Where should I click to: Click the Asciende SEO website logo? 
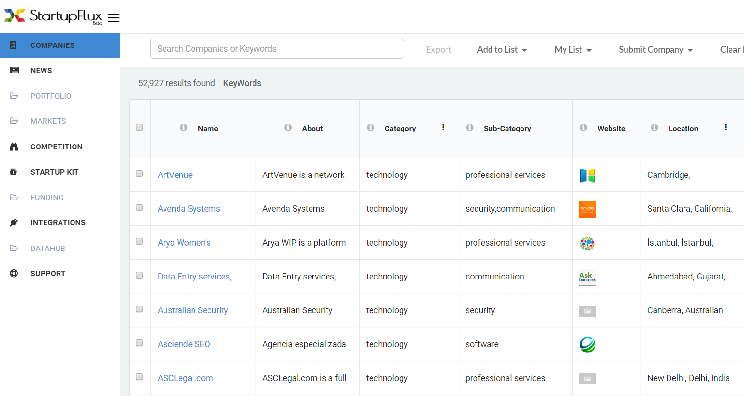[587, 345]
